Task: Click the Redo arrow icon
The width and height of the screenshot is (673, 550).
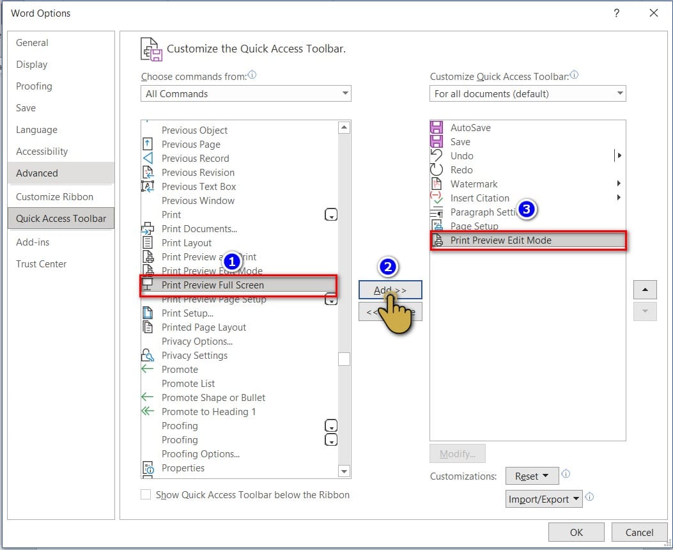Action: (x=437, y=169)
